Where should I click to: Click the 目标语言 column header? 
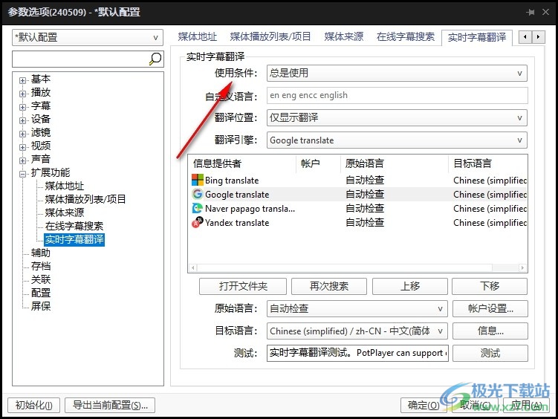(488, 163)
